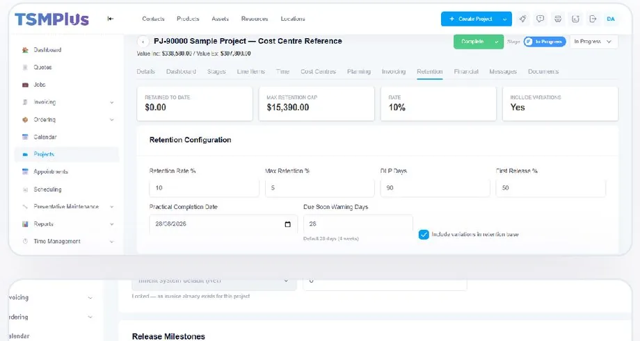The width and height of the screenshot is (640, 341).
Task: Click the Retained To Date $0.00 value
Action: point(156,108)
